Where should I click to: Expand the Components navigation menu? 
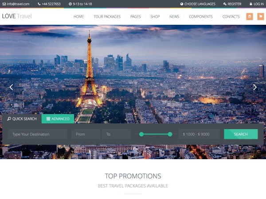(201, 17)
